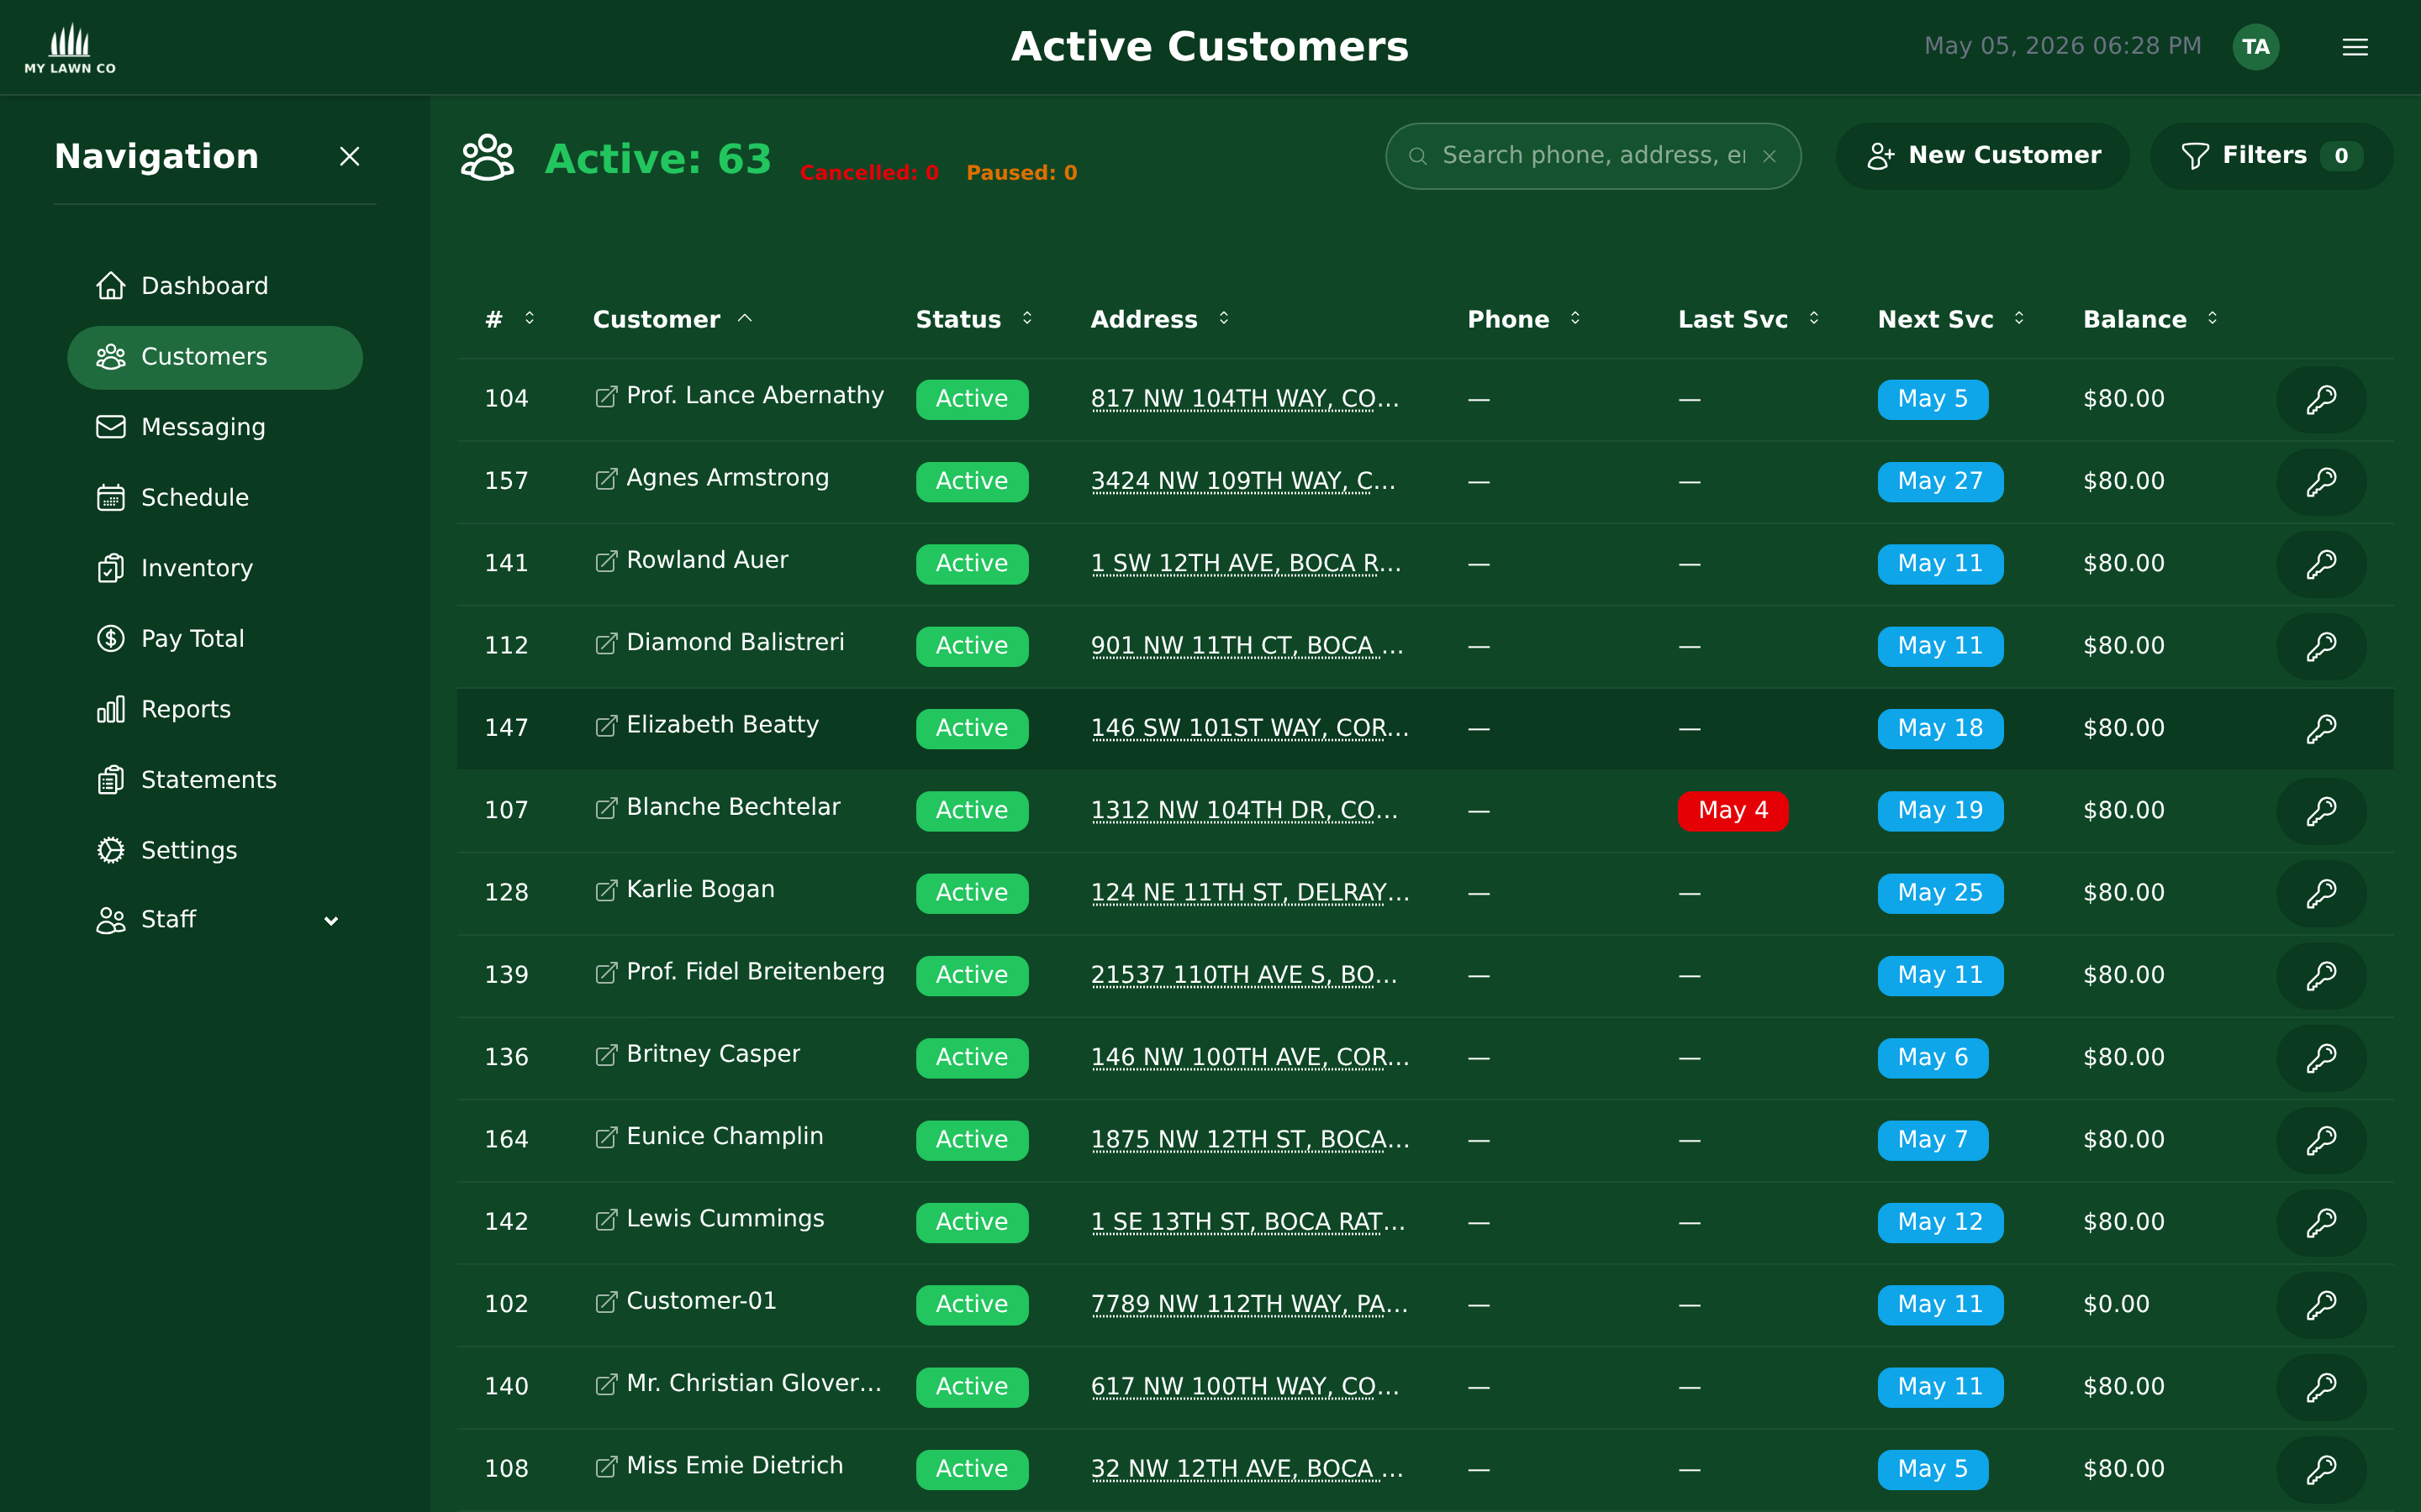Click the key icon for Rowland Auer
Image resolution: width=2421 pixels, height=1512 pixels.
pos(2321,564)
